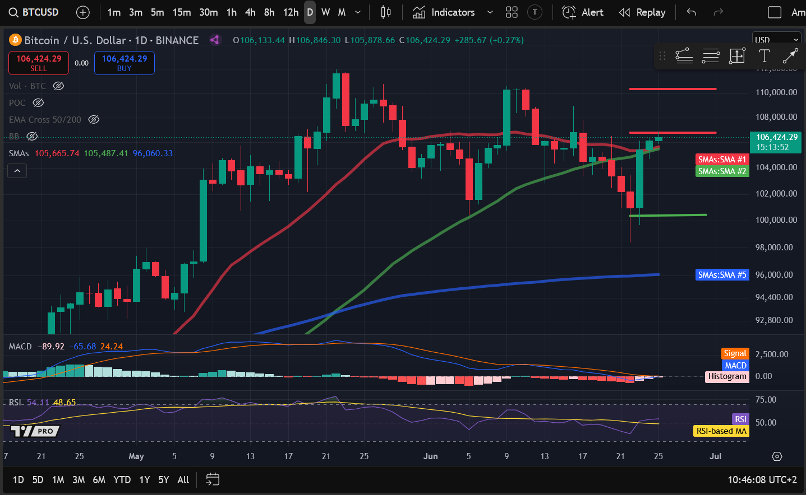This screenshot has height=495, width=806.
Task: Select the horizontal lines tool icon
Action: (x=711, y=55)
